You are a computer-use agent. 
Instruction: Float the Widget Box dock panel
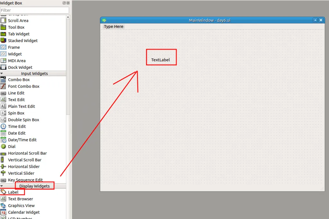click(64, 3)
